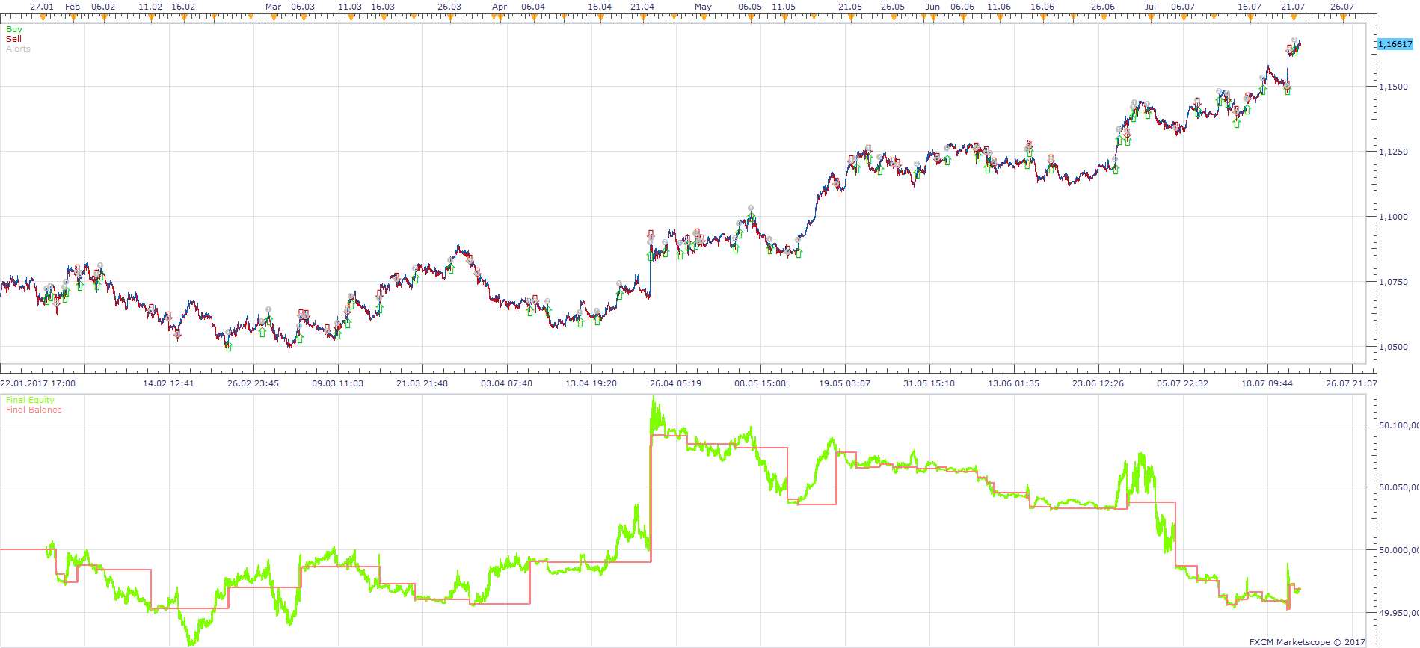Screen dimensions: 1420x648
Task: Click the 21.03 21:48 time label
Action: coord(422,383)
